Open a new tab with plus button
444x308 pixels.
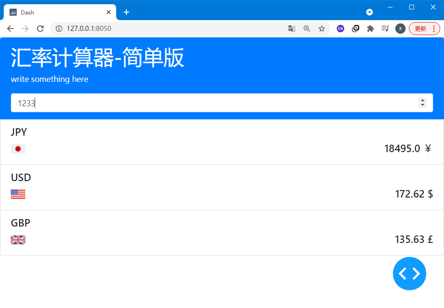126,12
